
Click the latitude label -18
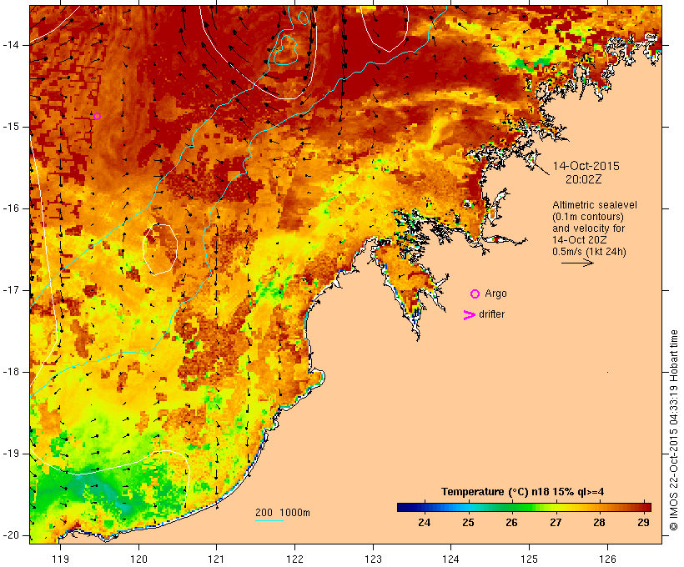[x=10, y=372]
